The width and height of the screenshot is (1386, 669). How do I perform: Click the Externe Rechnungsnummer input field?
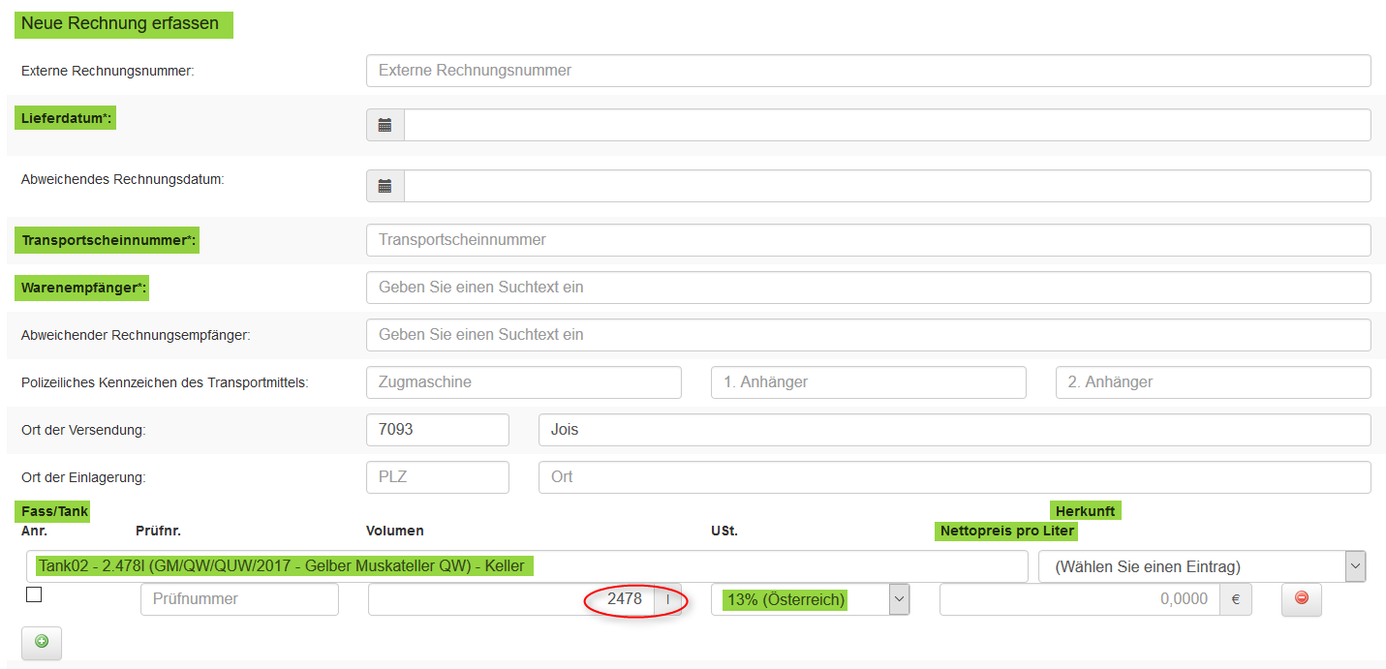tap(868, 71)
